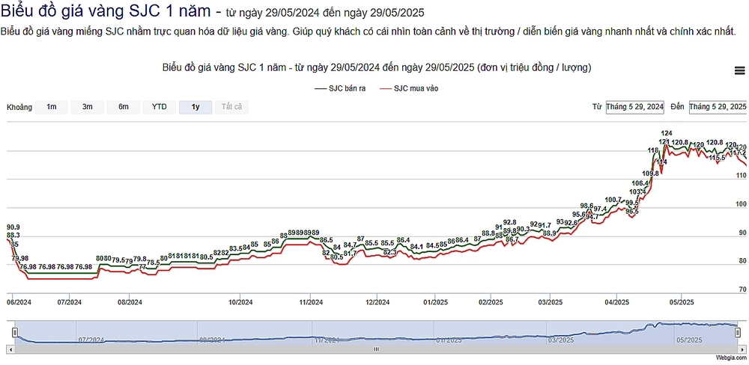Select the 1m range button
Screen dimensions: 749x365
pyautogui.click(x=51, y=108)
